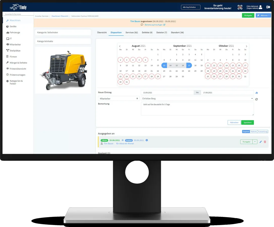Open the Aktionen dropdown

click(263, 15)
